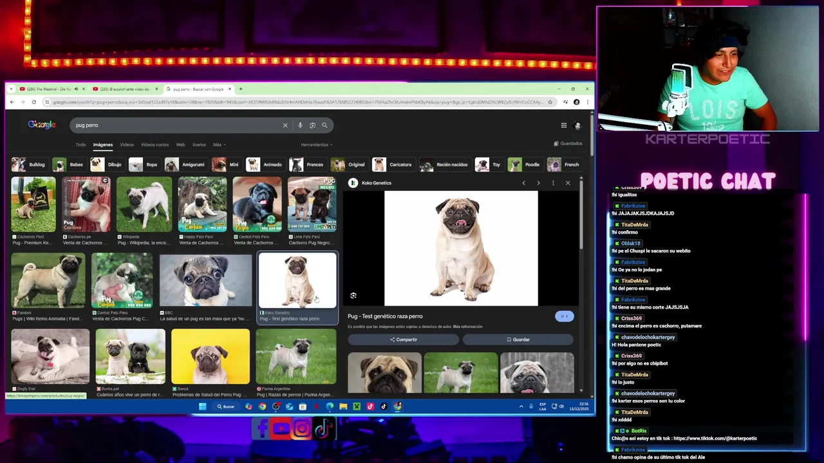Screen dimensions: 824x463
Task: Open the black TikTok taskbar icon
Action: (384, 406)
